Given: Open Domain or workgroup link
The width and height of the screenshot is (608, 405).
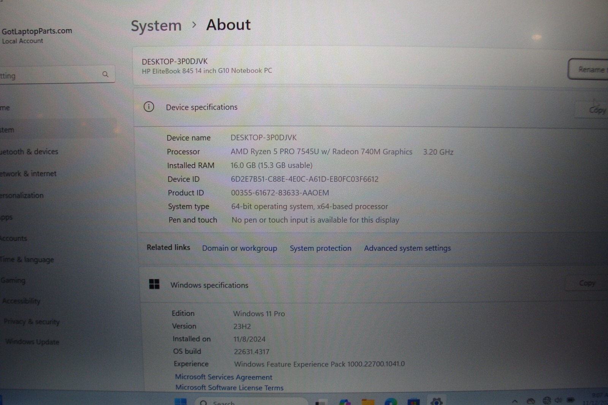Looking at the screenshot, I should [239, 248].
